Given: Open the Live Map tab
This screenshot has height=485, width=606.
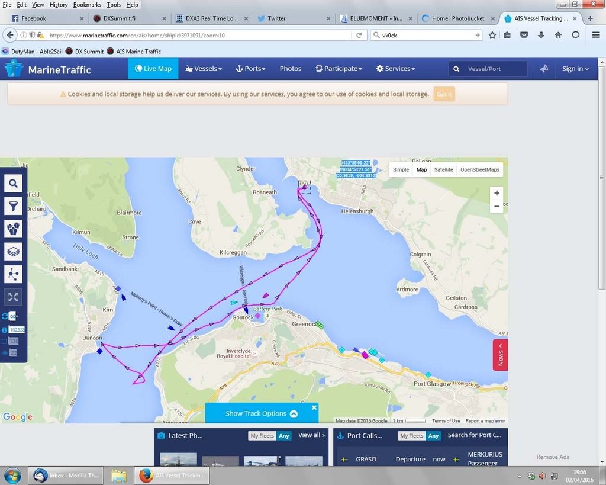Looking at the screenshot, I should click(153, 69).
